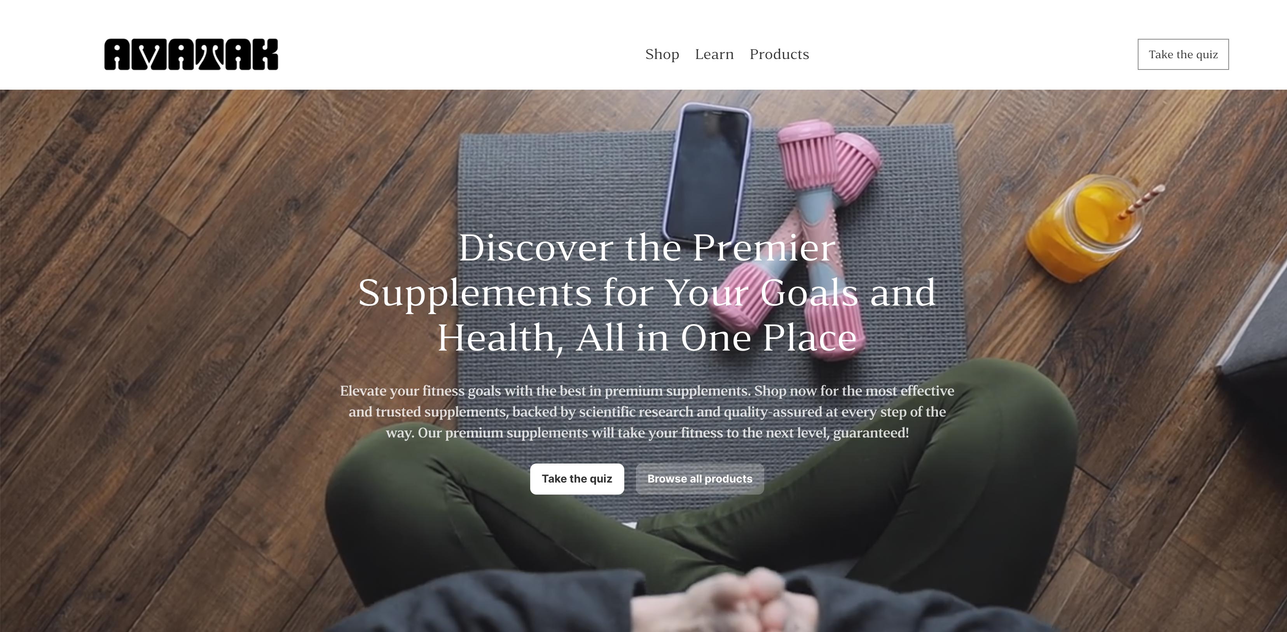Go to Products in navigation bar
1287x632 pixels.
click(779, 54)
